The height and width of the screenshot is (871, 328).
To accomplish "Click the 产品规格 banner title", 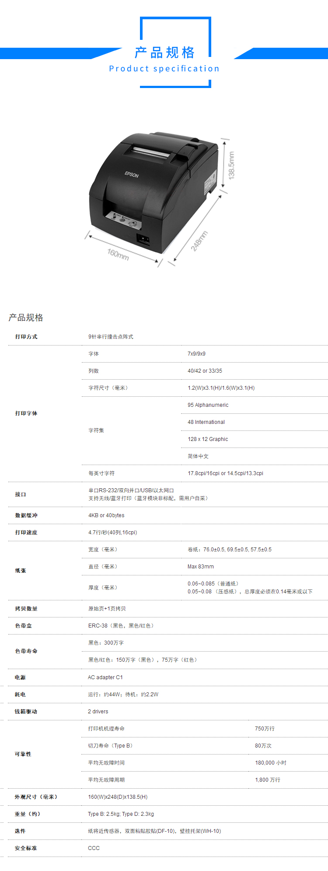I will click(164, 53).
